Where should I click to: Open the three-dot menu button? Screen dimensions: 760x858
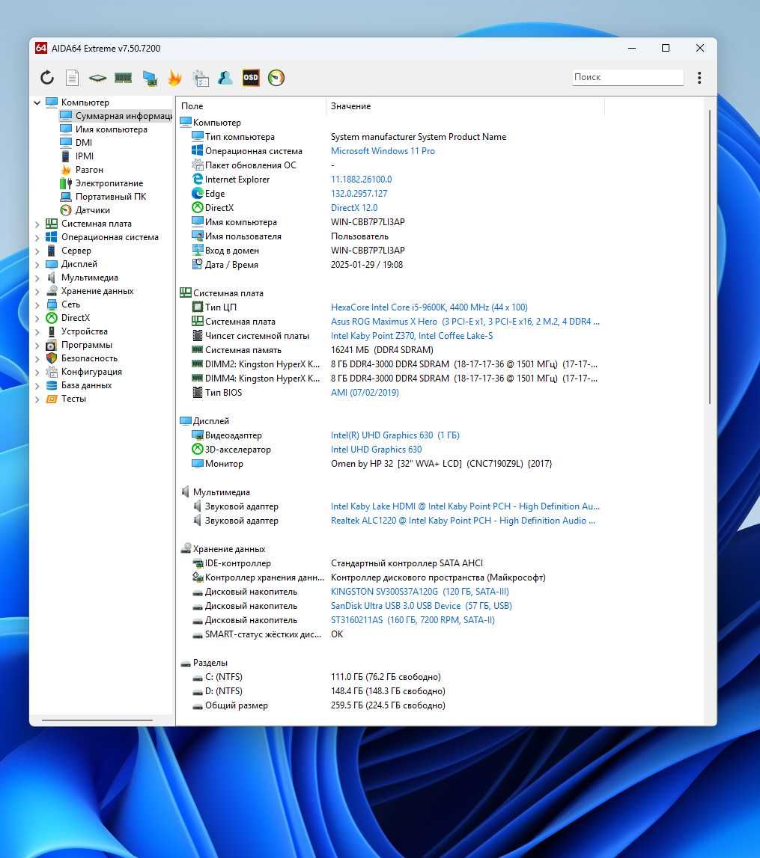(699, 78)
